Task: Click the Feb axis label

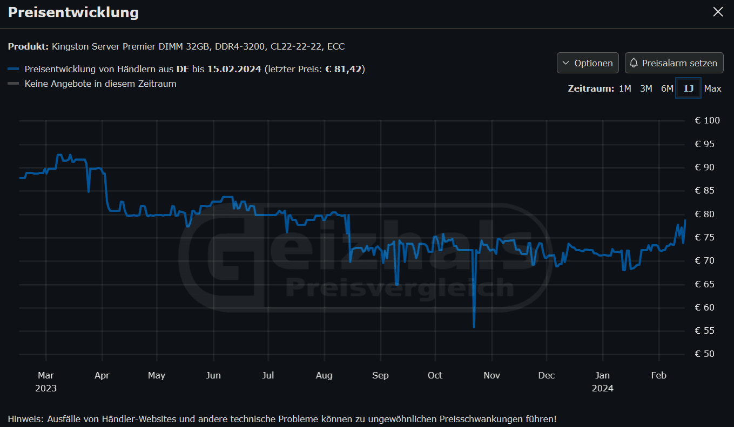Action: pyautogui.click(x=659, y=375)
